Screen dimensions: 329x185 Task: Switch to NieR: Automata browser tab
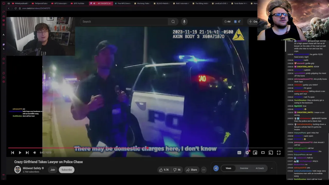click(181, 3)
